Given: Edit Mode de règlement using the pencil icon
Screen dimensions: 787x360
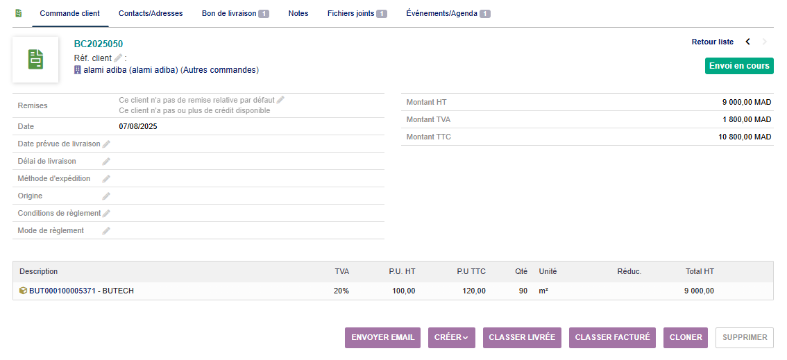Looking at the screenshot, I should point(106,231).
